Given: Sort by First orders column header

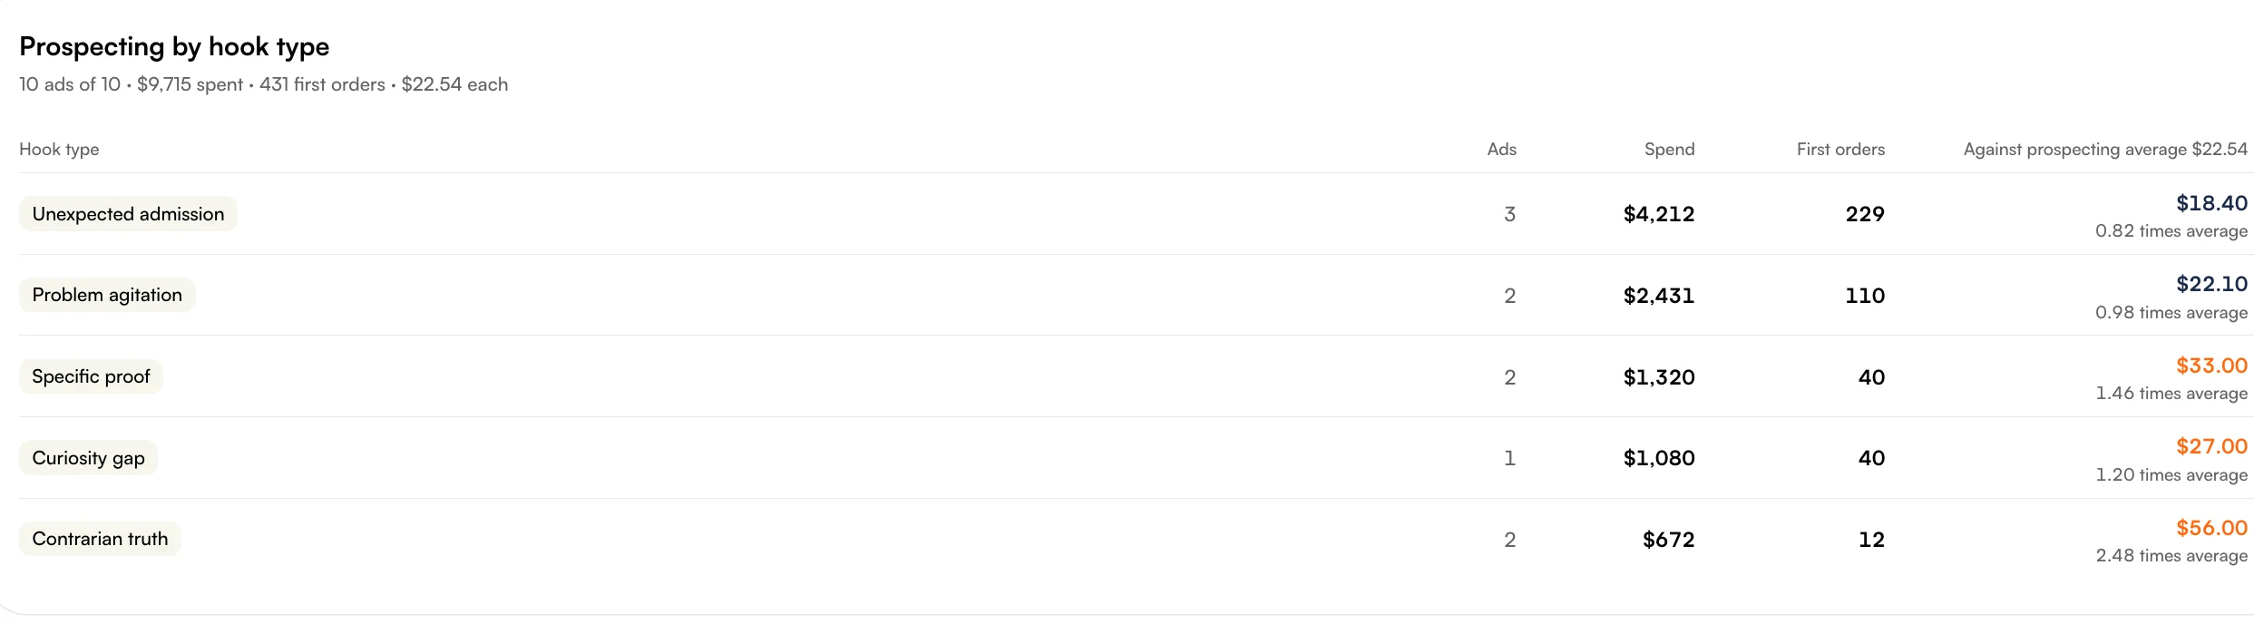Looking at the screenshot, I should (x=1840, y=150).
